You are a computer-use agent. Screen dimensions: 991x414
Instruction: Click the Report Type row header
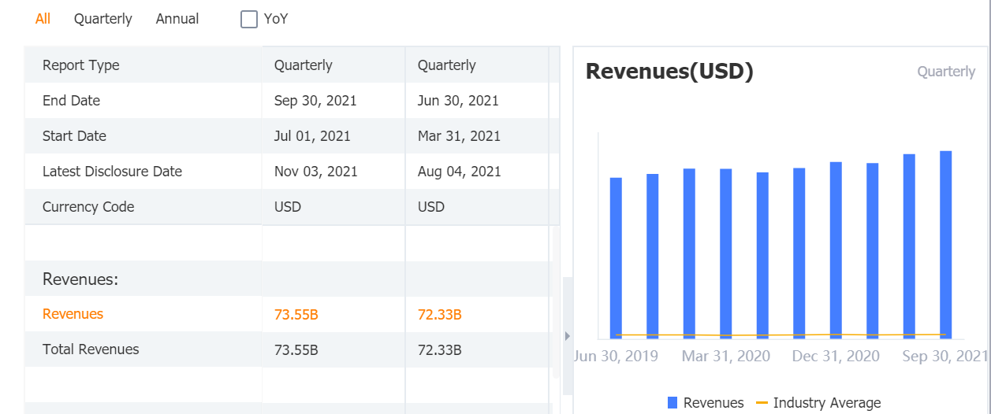(x=81, y=65)
